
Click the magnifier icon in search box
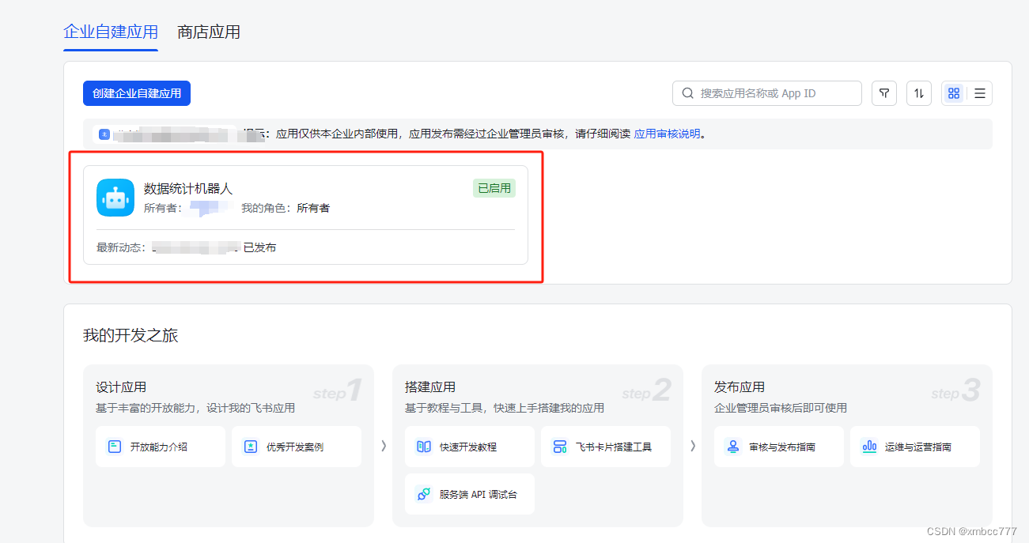click(x=687, y=92)
